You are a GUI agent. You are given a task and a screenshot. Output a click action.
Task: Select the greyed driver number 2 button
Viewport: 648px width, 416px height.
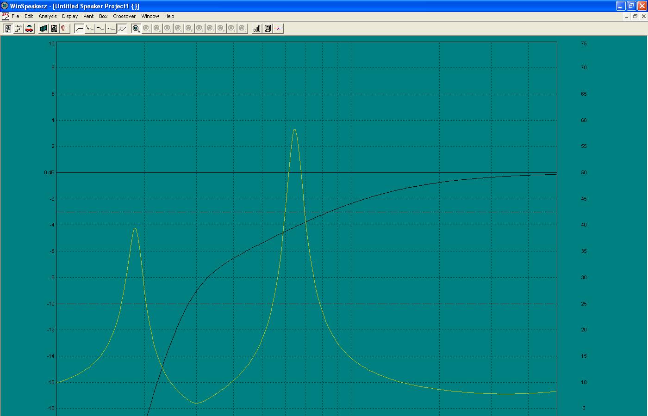pyautogui.click(x=157, y=29)
